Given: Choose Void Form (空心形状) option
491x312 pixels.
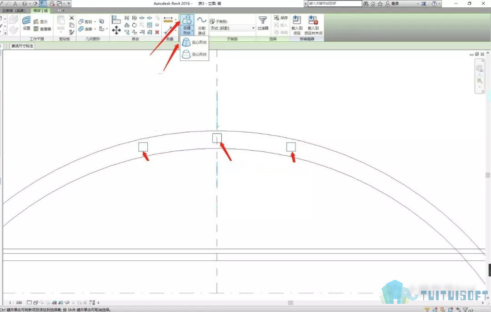Looking at the screenshot, I should (x=194, y=54).
